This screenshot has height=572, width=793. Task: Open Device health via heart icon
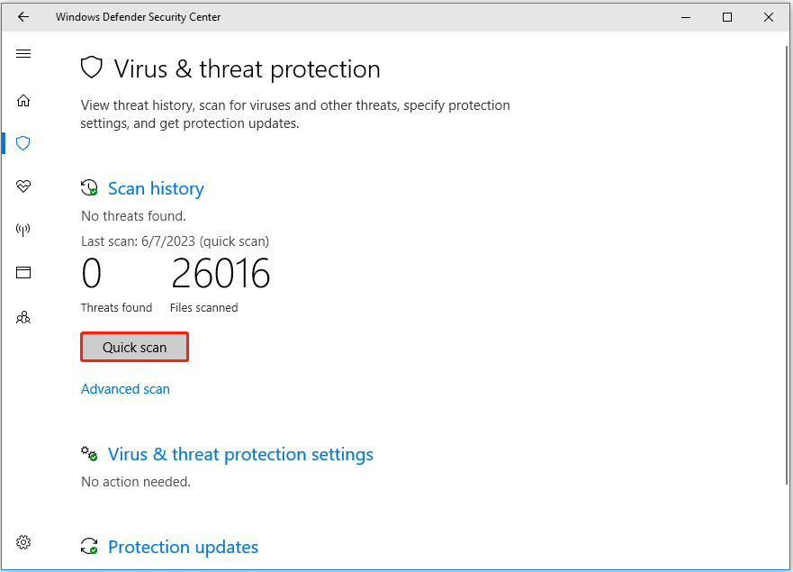(x=23, y=186)
